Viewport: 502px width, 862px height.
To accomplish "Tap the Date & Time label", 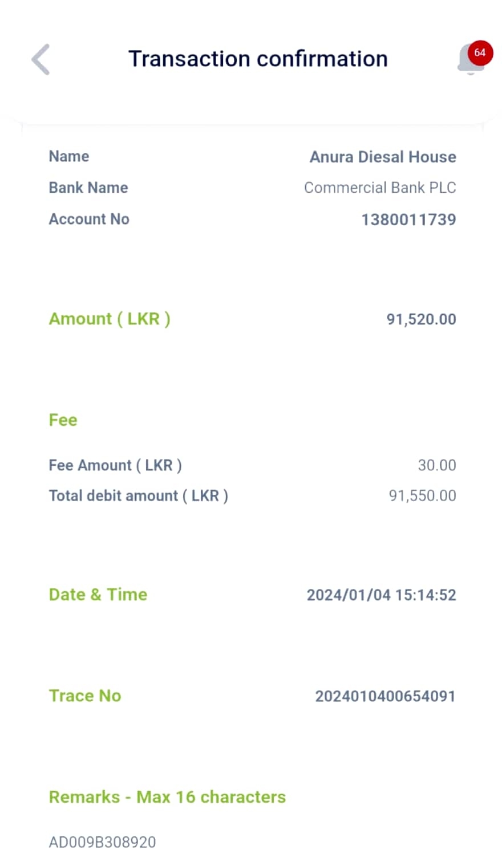I will pyautogui.click(x=98, y=595).
